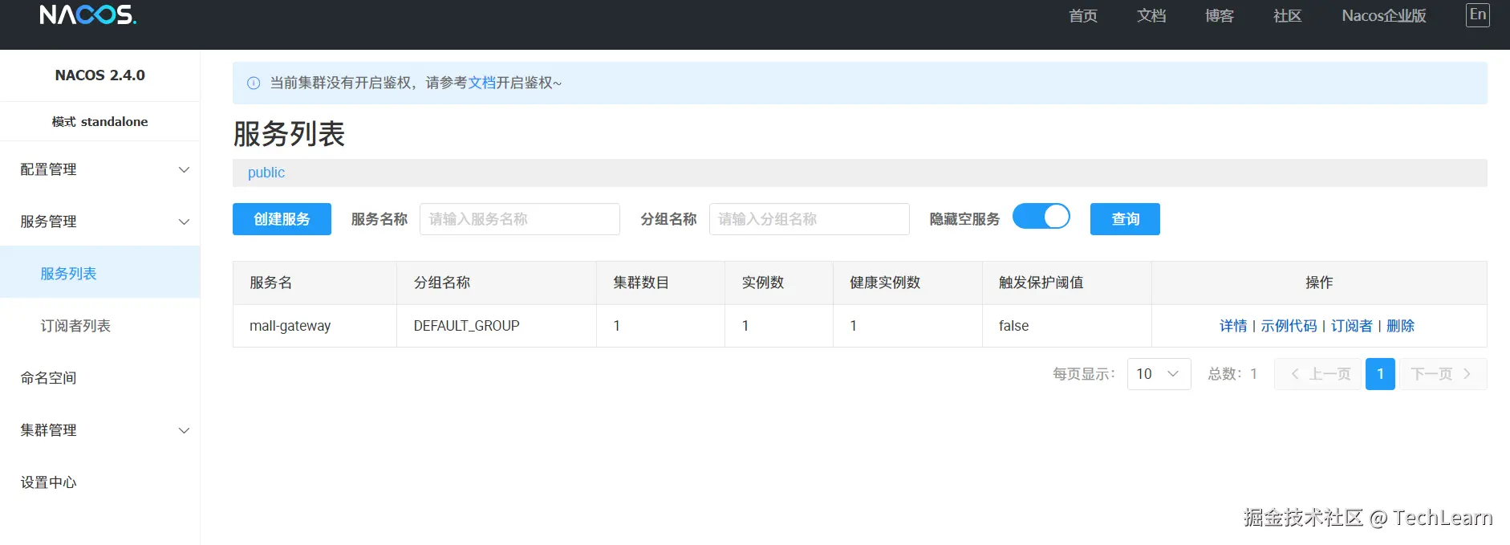
Task: Open 订阅者 for mall-gateway
Action: (x=1352, y=326)
